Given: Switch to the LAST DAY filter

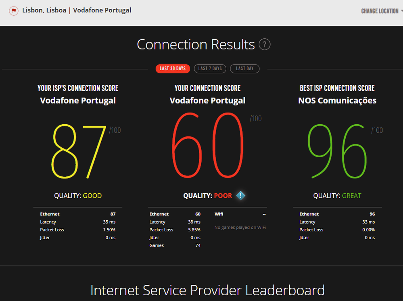Looking at the screenshot, I should click(x=244, y=69).
